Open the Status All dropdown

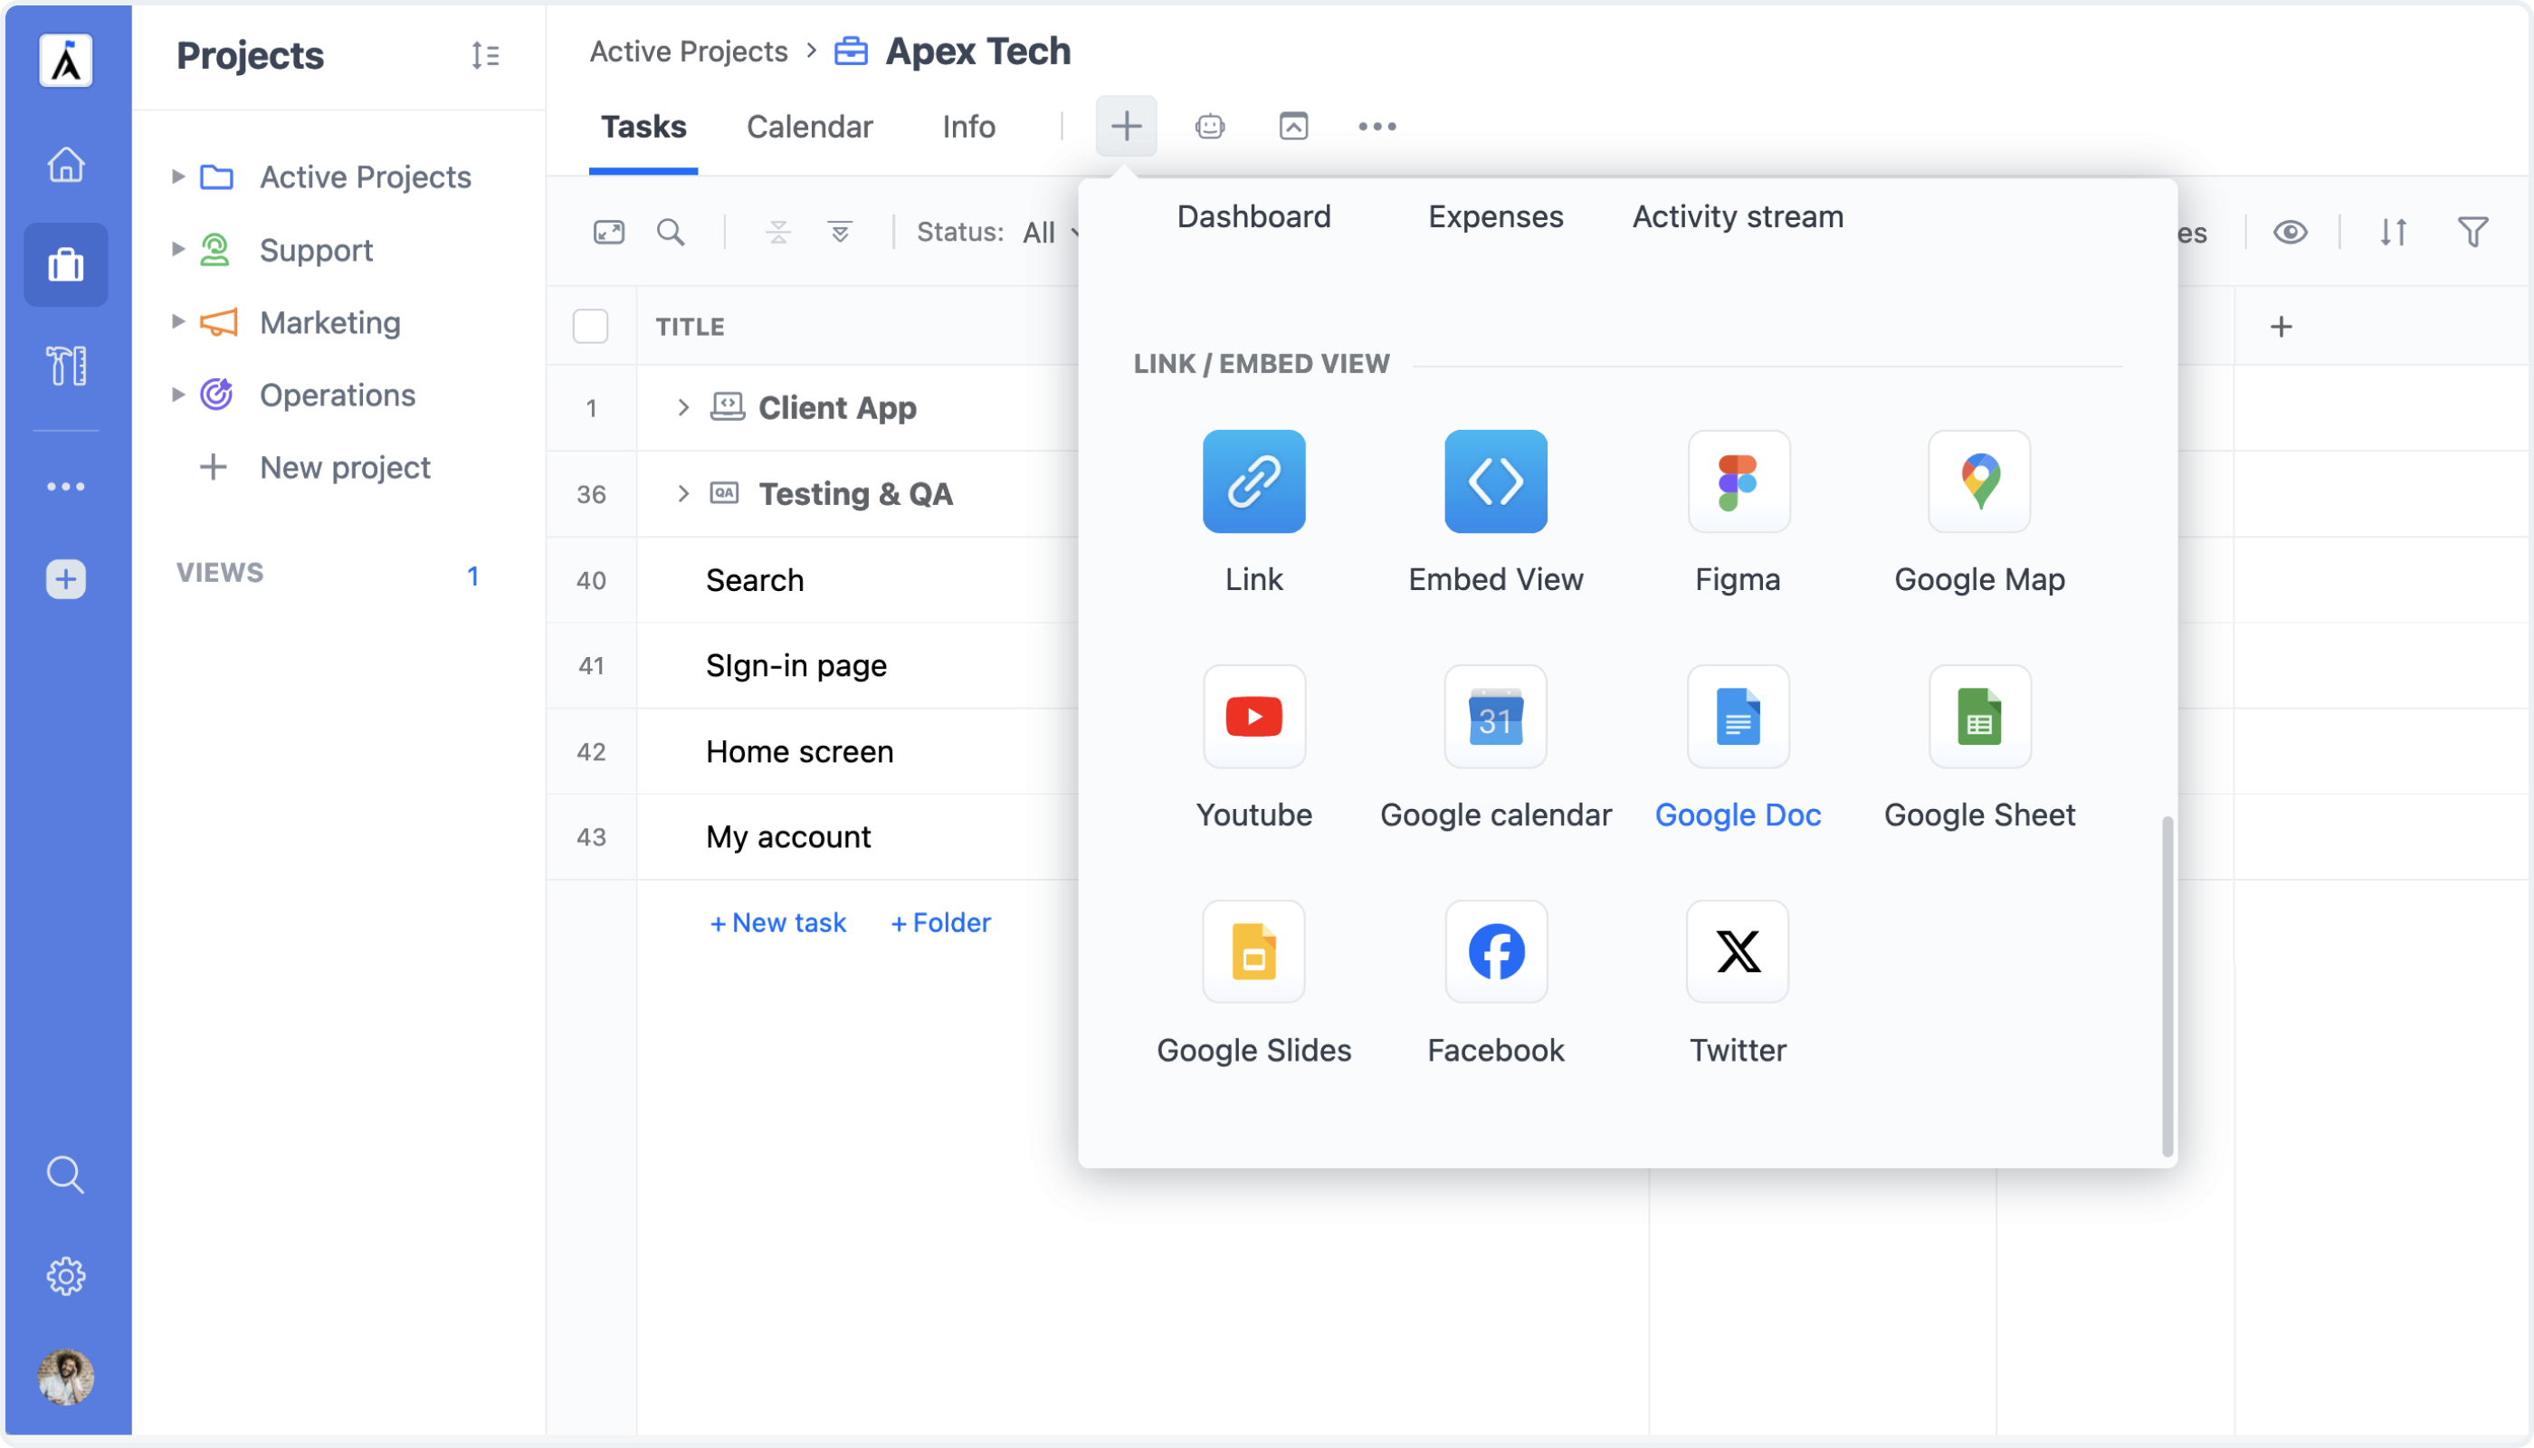[997, 233]
